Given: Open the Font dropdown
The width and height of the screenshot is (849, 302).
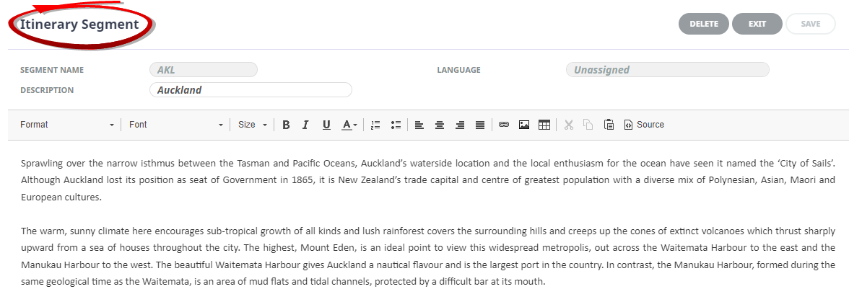Looking at the screenshot, I should coord(176,125).
